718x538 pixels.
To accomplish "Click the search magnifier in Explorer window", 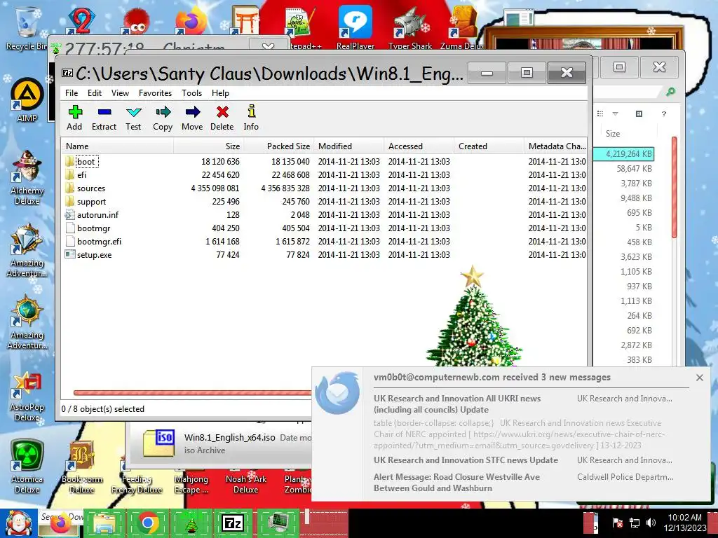I will pyautogui.click(x=670, y=92).
